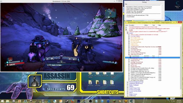Click the Cheat Engine taskbar icon
The width and height of the screenshot is (183, 103).
[132, 101]
